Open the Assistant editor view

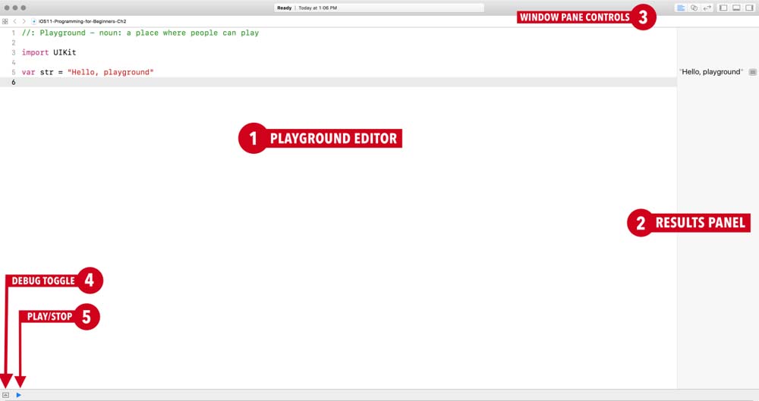click(694, 8)
